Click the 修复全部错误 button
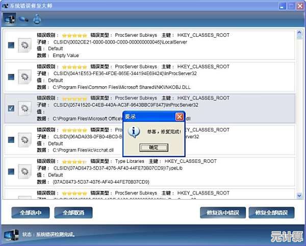Viewport: 306px width, 246px height. (271, 212)
